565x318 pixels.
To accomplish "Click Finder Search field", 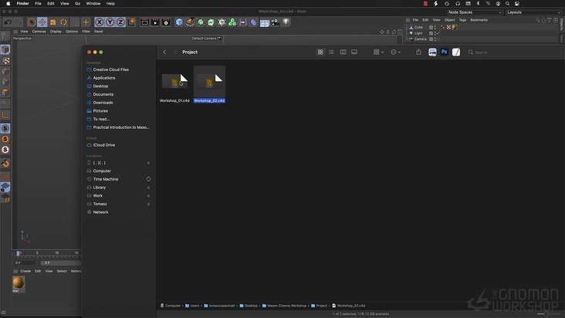I will tap(516, 52).
